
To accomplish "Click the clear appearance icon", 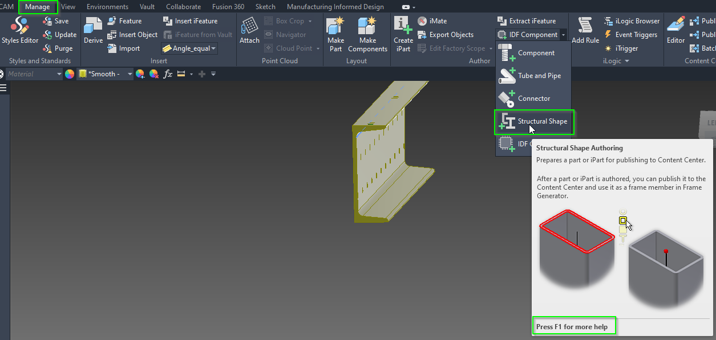I will [x=153, y=74].
